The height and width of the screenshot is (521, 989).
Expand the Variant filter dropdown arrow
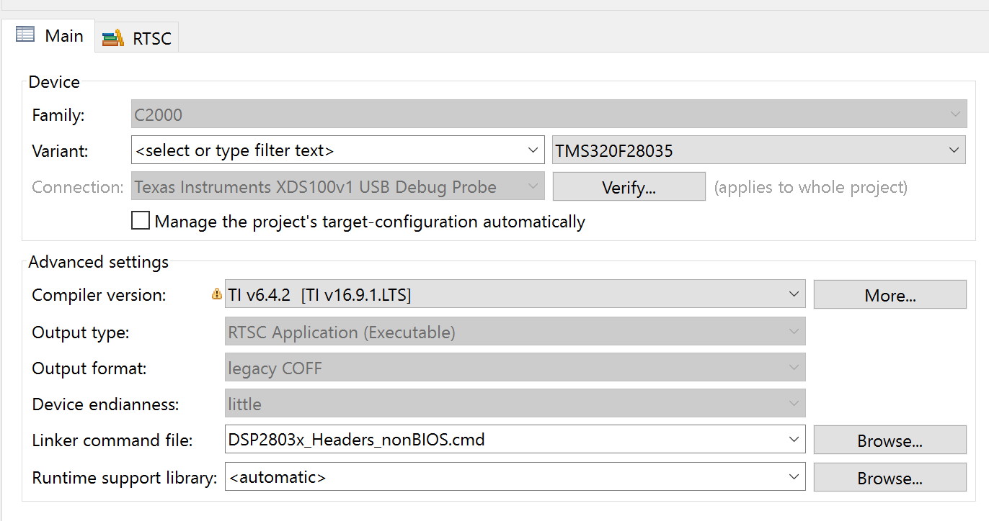533,150
